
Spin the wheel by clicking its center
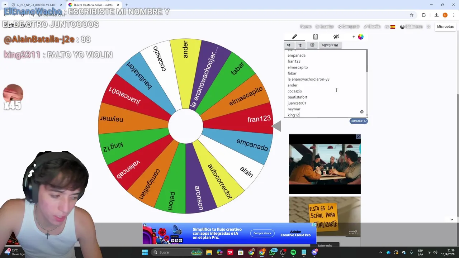click(185, 126)
